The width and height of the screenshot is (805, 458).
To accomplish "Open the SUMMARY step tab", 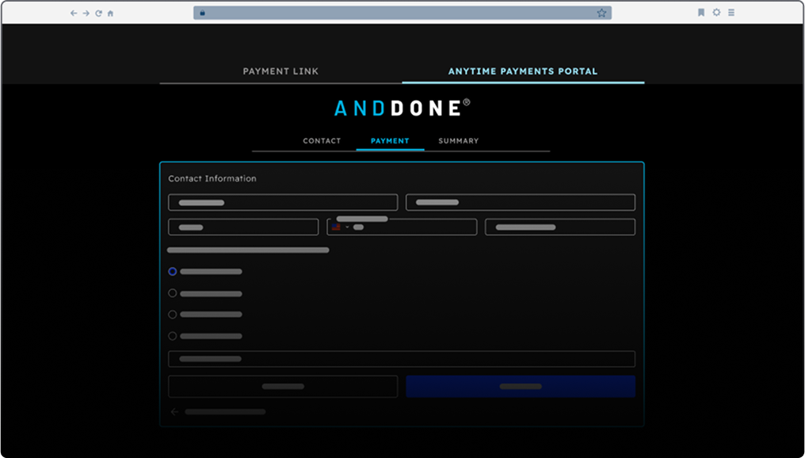I will pos(459,141).
